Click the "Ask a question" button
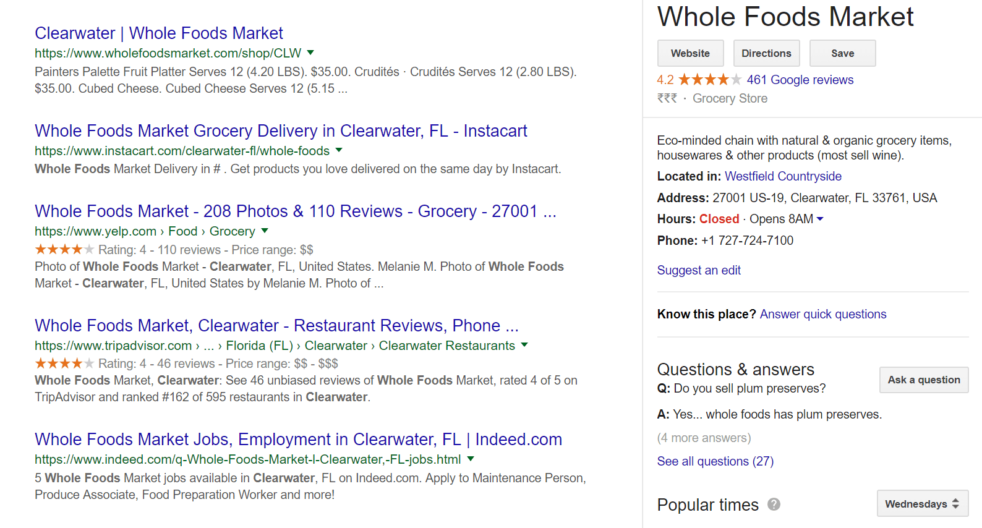982x528 pixels. (923, 380)
